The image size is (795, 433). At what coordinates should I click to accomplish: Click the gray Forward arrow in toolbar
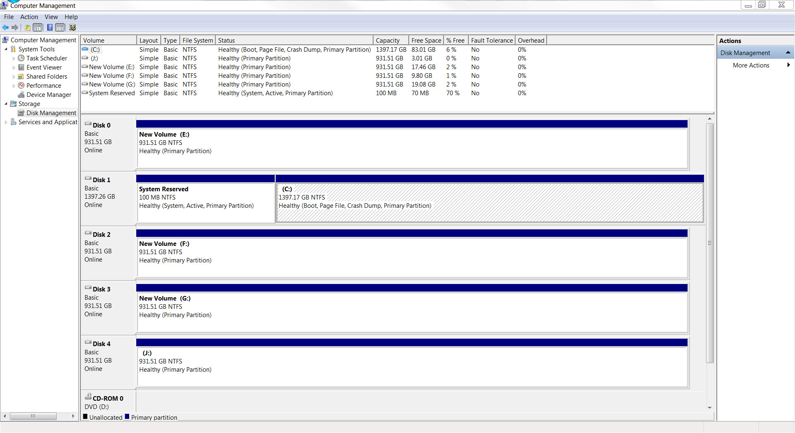click(x=15, y=28)
